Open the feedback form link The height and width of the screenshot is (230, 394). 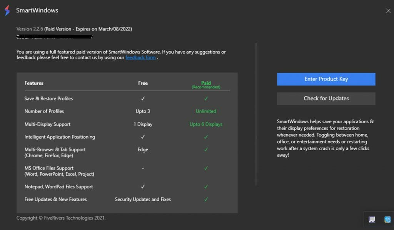point(140,58)
